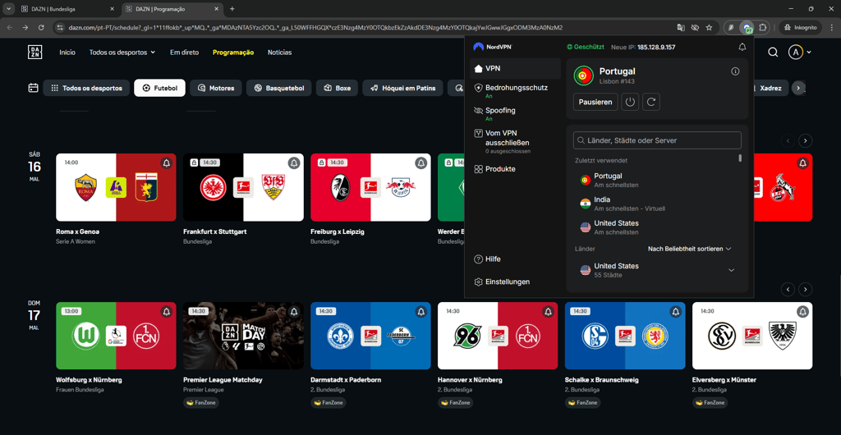Expand account menu chevron beside avatar
The image size is (841, 435).
pyautogui.click(x=809, y=53)
